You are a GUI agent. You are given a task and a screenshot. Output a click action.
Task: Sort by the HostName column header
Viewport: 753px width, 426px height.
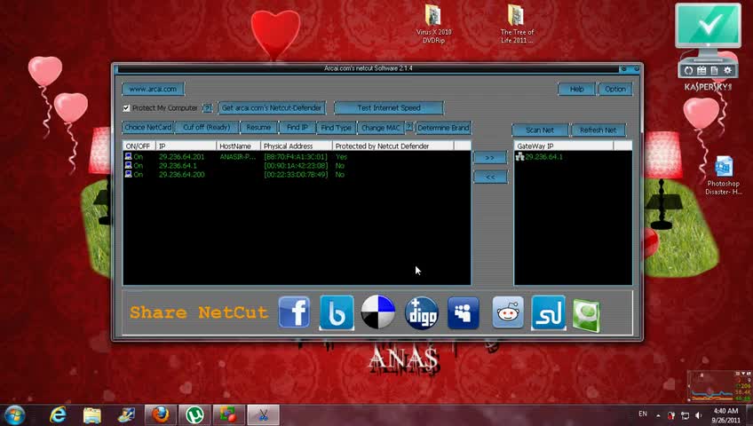coord(238,146)
